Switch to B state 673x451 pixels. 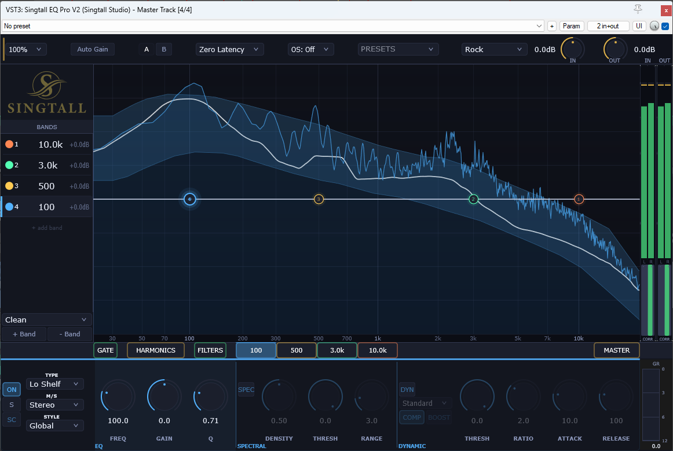164,49
